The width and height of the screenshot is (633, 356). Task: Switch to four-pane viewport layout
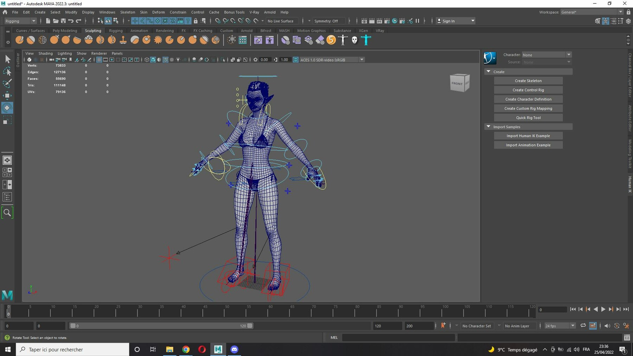coord(7,173)
